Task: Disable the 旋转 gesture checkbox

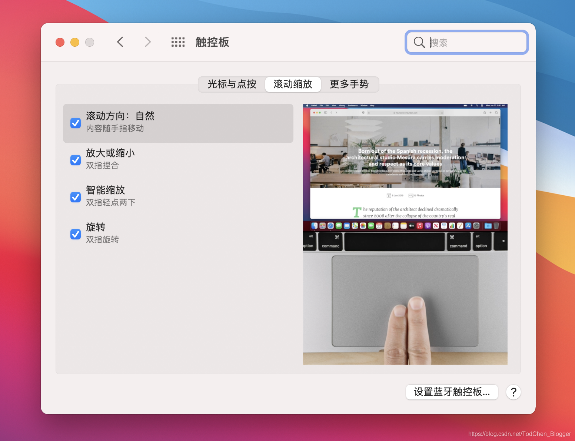Action: click(75, 234)
